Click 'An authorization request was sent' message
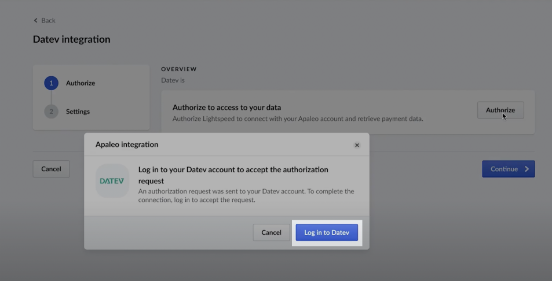Image resolution: width=552 pixels, height=281 pixels. click(x=246, y=195)
